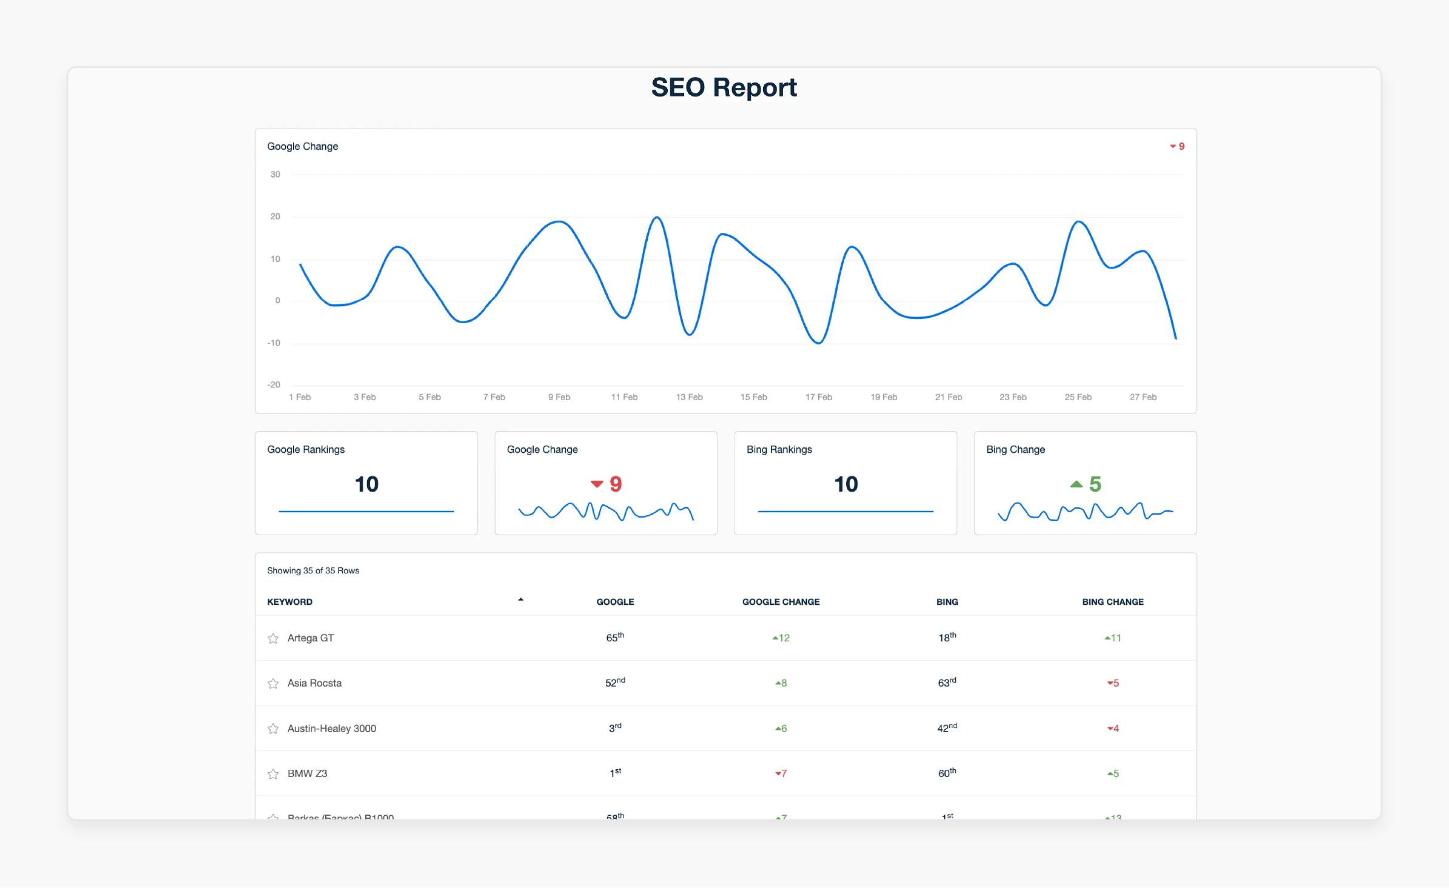Click Austin-Healey 3000's Bing change value 4

coord(1113,729)
